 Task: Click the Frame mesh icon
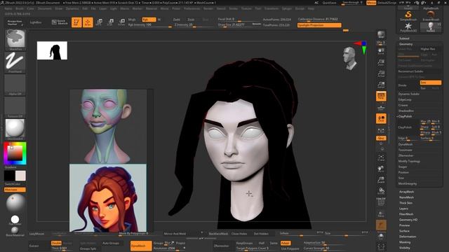pos(381,157)
